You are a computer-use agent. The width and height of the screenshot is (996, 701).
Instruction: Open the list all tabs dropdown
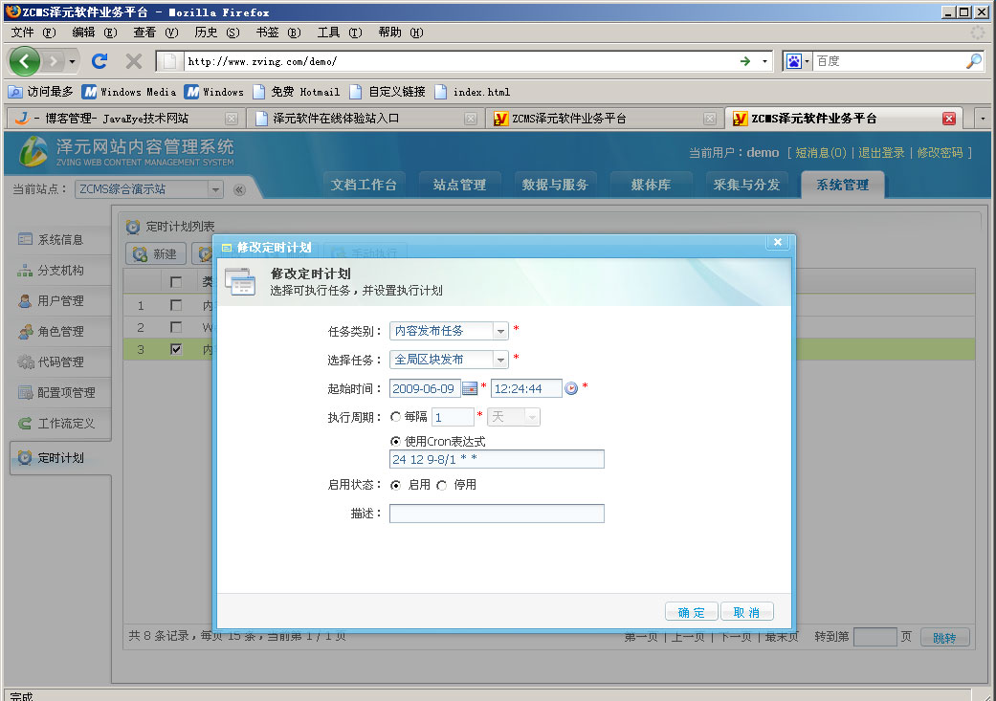[x=983, y=119]
